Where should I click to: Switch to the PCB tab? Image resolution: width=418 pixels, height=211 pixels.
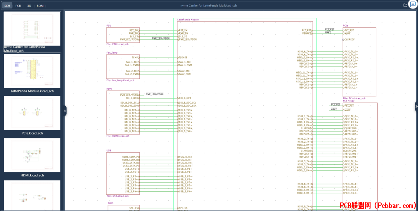pyautogui.click(x=18, y=5)
